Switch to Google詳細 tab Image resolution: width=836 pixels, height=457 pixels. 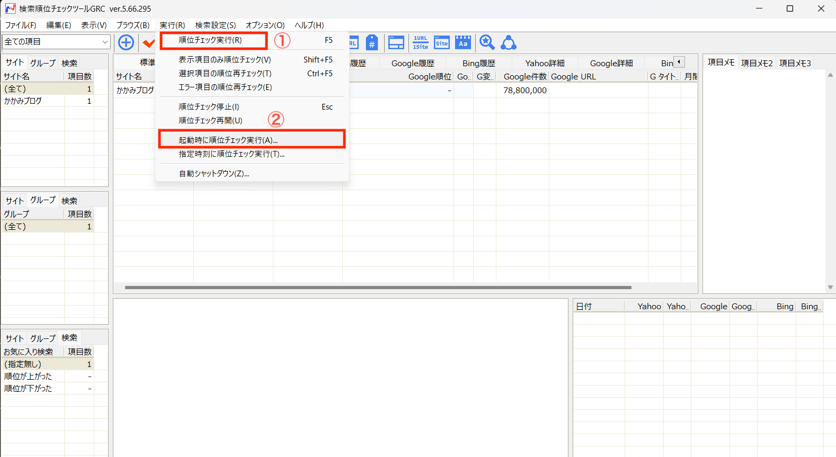(x=611, y=63)
